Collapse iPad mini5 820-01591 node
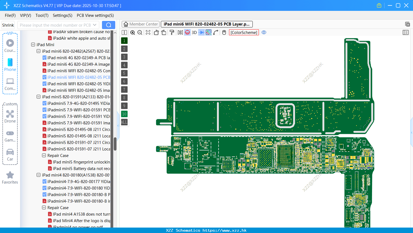This screenshot has height=233, width=413. pyautogui.click(x=39, y=97)
